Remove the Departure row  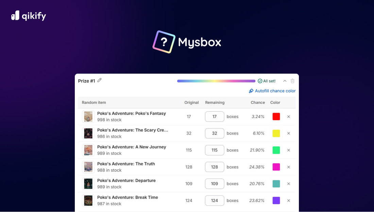(289, 184)
